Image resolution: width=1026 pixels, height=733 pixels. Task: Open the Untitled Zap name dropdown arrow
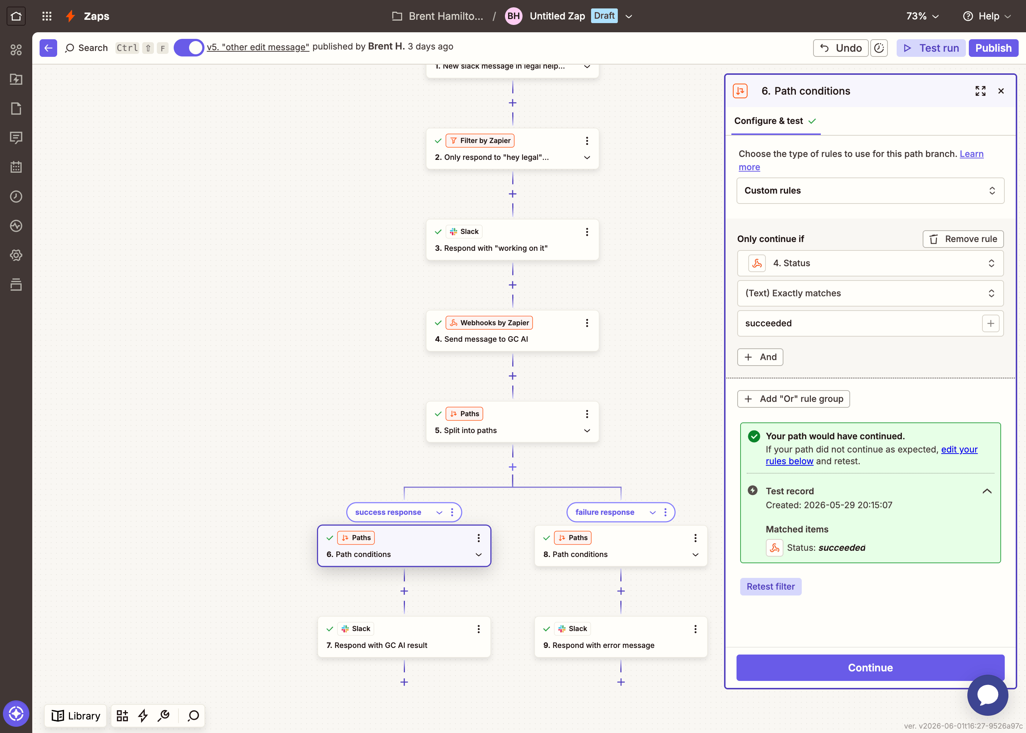[x=629, y=16]
